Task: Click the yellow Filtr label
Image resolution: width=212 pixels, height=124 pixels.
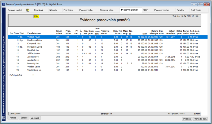Action: (x=36, y=16)
